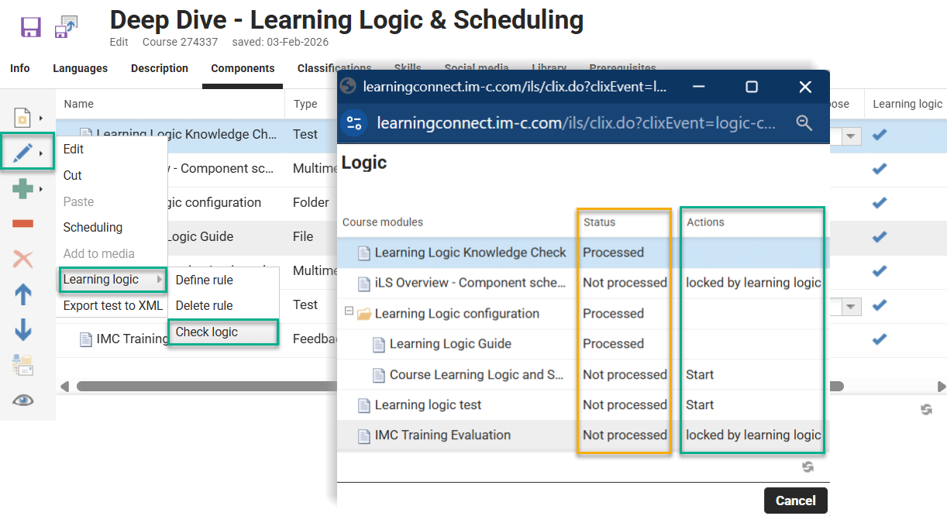Select the Edit pencil tool icon
The height and width of the screenshot is (516, 947).
pos(23,150)
